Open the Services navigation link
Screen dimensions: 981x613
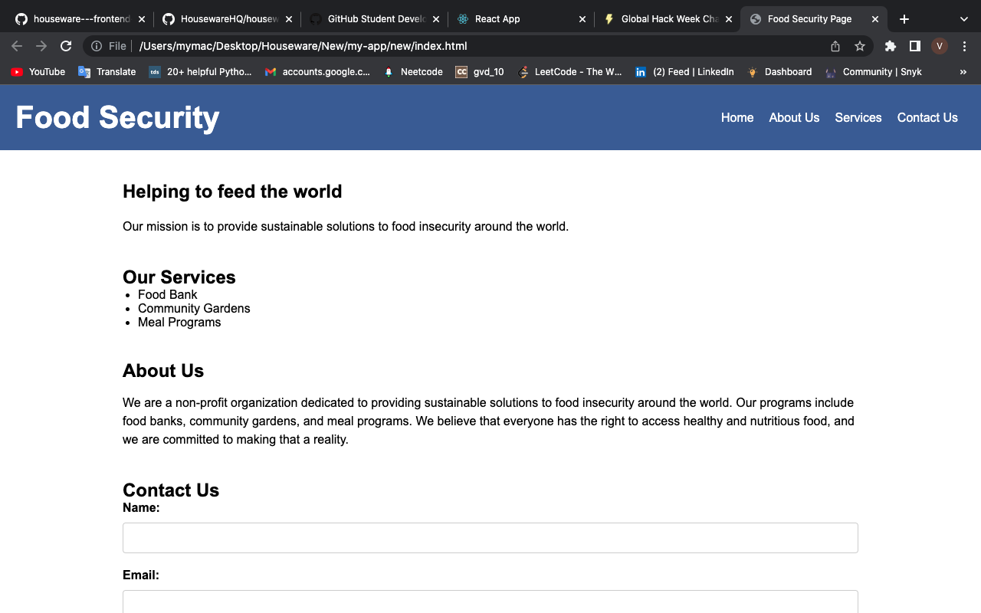tap(858, 117)
